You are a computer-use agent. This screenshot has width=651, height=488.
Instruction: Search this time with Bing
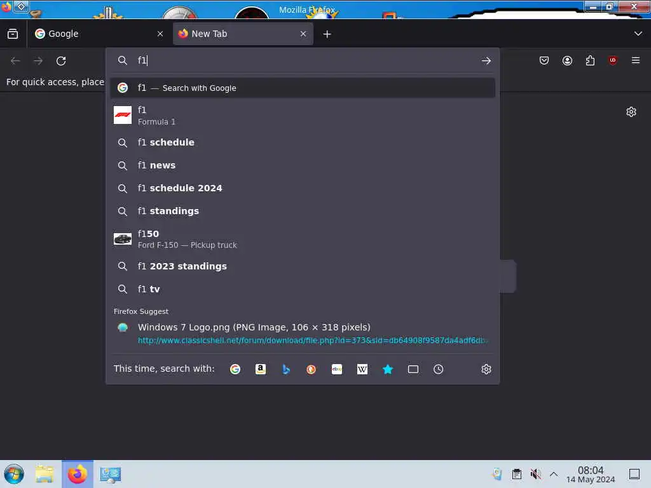[x=285, y=369]
